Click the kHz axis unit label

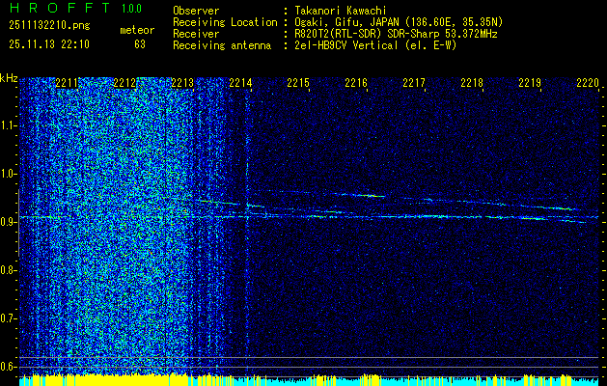(x=9, y=78)
